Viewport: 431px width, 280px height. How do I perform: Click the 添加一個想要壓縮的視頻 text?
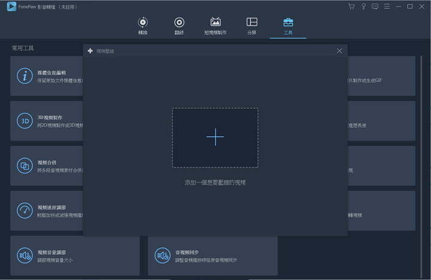[x=215, y=182]
